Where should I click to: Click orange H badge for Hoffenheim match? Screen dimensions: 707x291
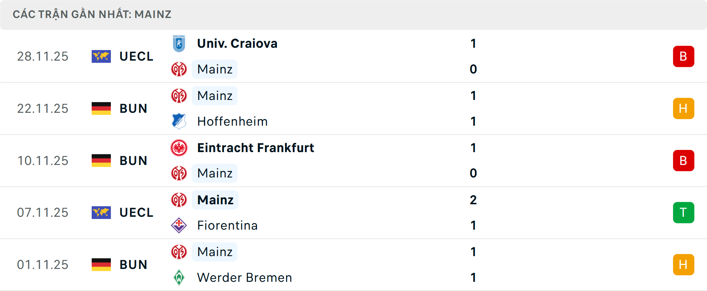pos(683,108)
